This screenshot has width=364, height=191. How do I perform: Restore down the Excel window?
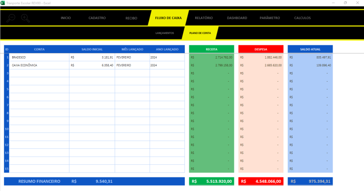click(345, 3)
